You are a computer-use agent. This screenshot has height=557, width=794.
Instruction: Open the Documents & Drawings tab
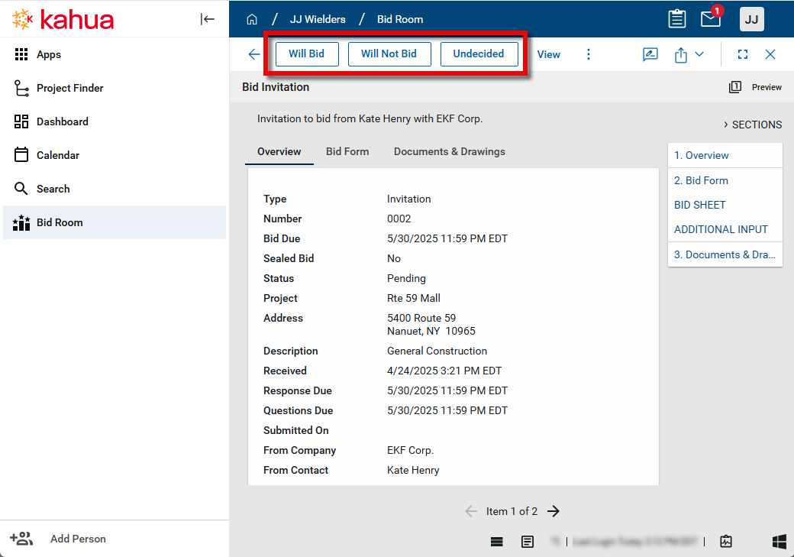449,151
